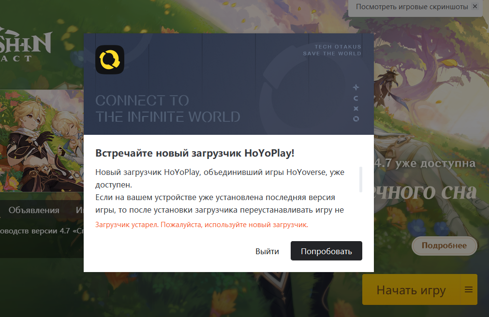
Task: Click red warning text Загрузчик устарел
Action: pyautogui.click(x=202, y=224)
